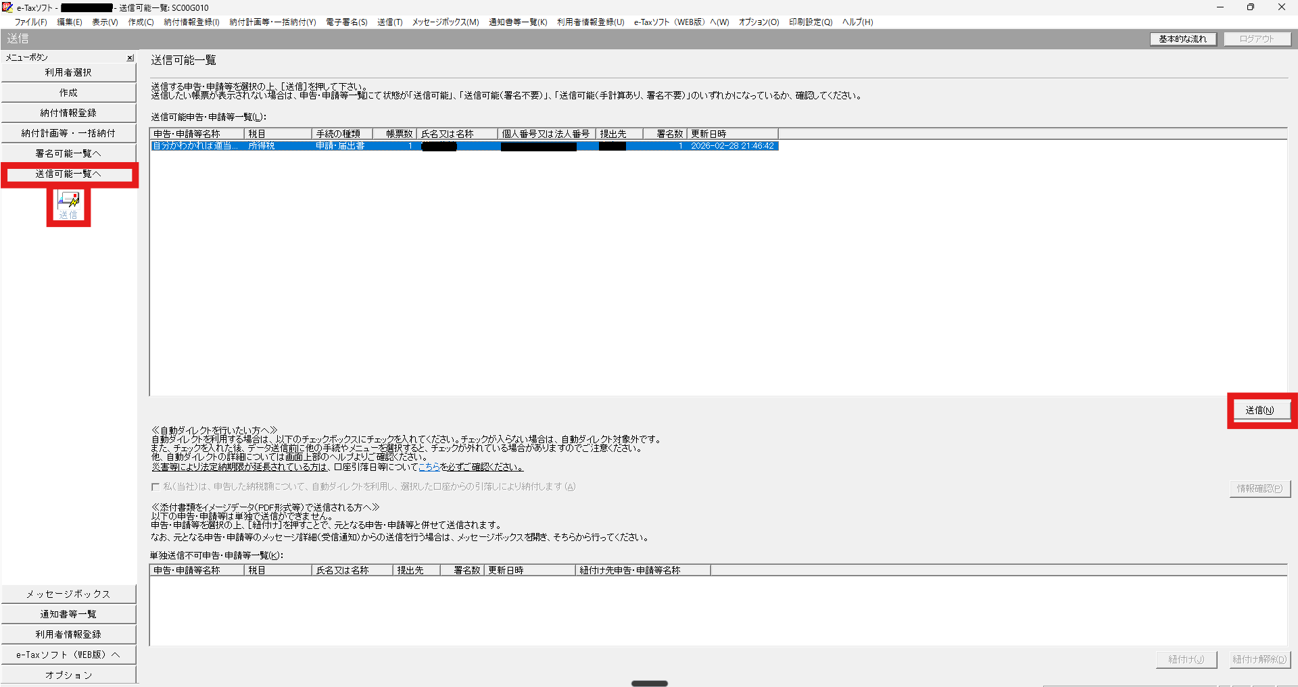Open 納付情報登録 from the sidebar
The image size is (1298, 687).
coord(68,113)
